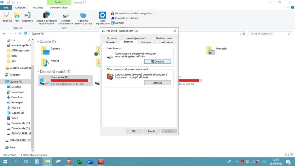Image resolution: width=295 pixels, height=166 pixels.
Task: Collapse the Cartelle (7) group
Action: [38, 42]
